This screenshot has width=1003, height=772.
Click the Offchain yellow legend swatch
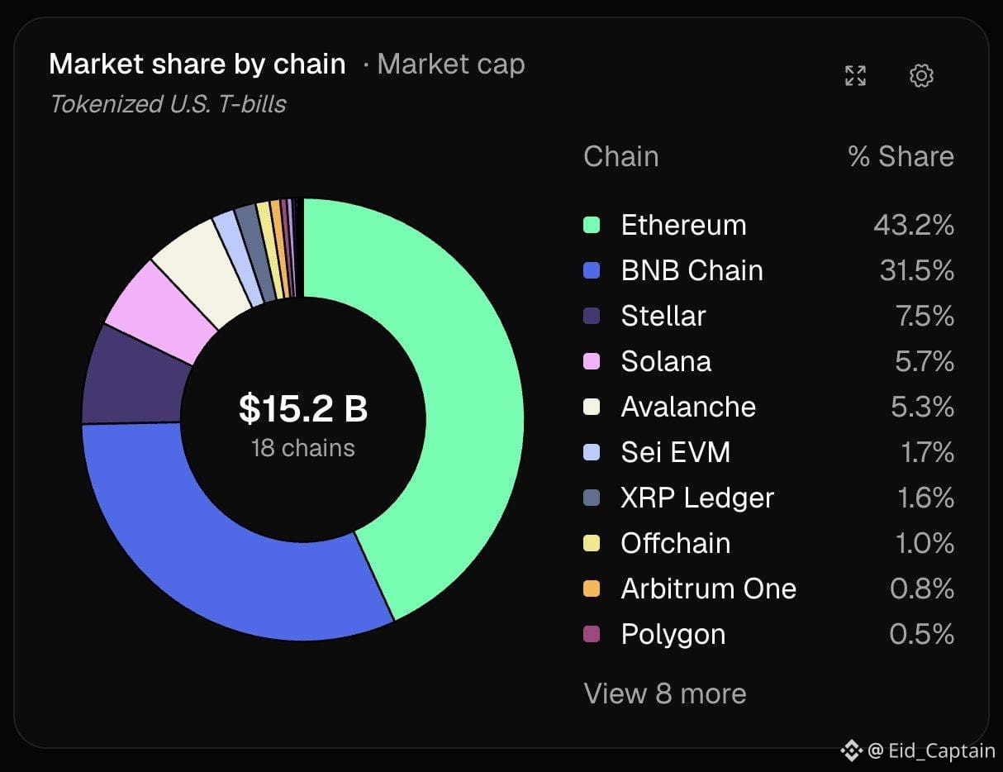pyautogui.click(x=592, y=543)
